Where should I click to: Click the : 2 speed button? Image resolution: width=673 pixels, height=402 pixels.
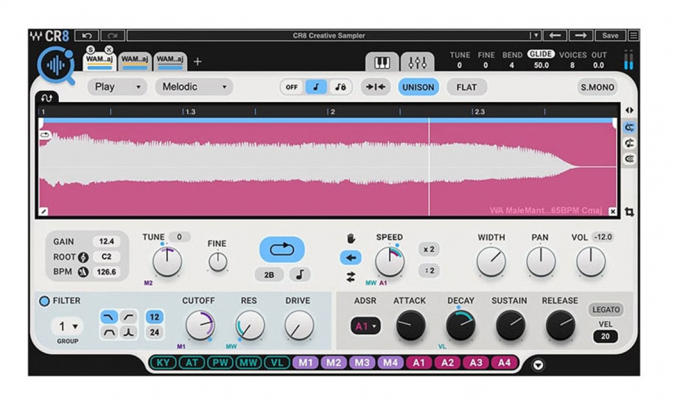click(428, 270)
